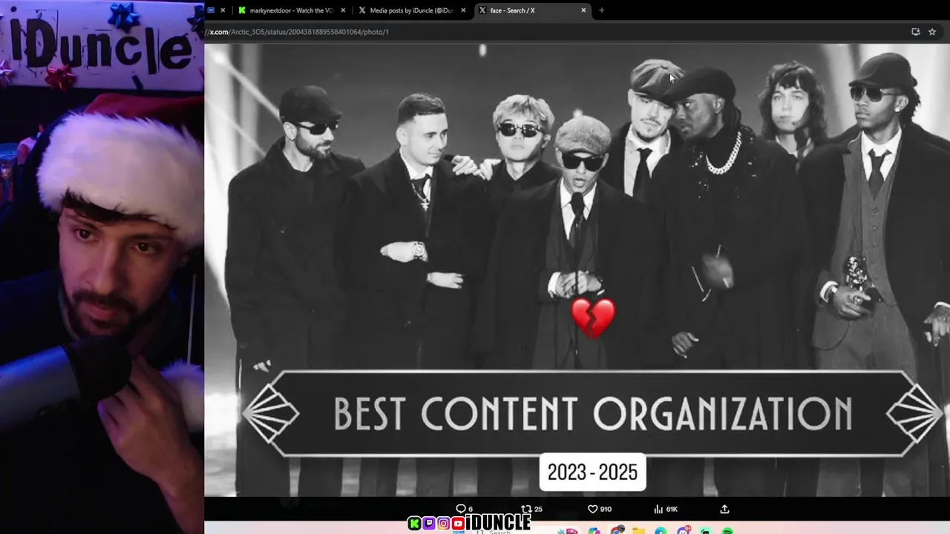Screen dimensions: 950x534
Task: Like the post using the heart icon
Action: point(592,509)
